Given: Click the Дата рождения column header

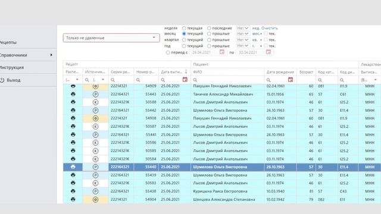Looking at the screenshot, I should (x=280, y=72).
